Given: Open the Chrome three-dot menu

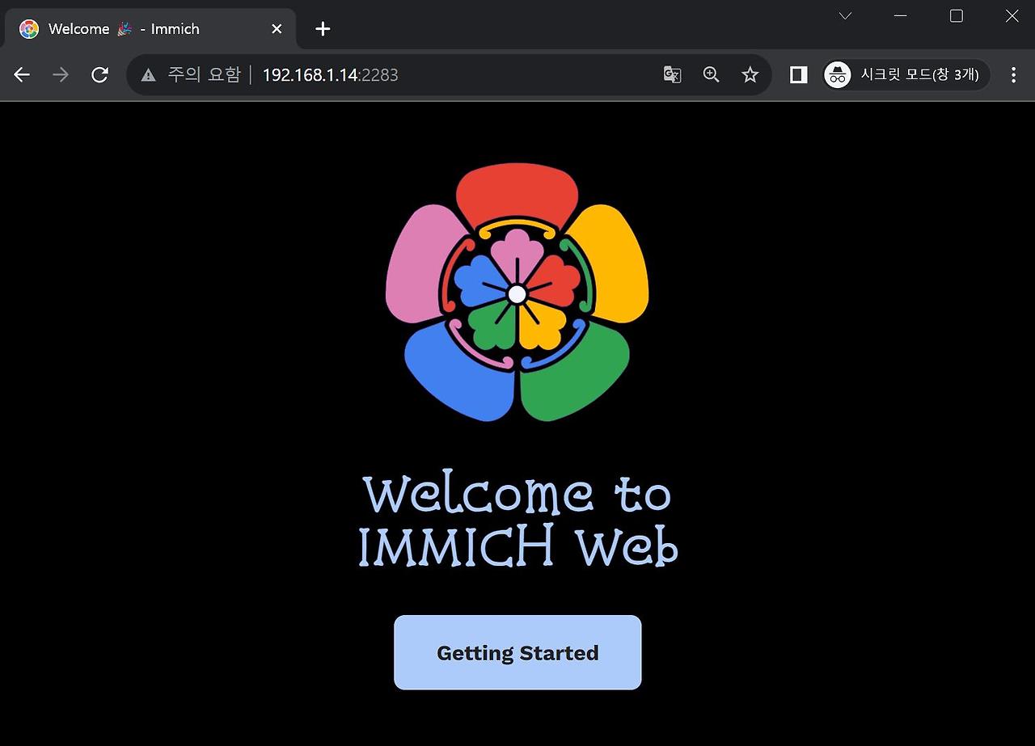Looking at the screenshot, I should 1013,75.
